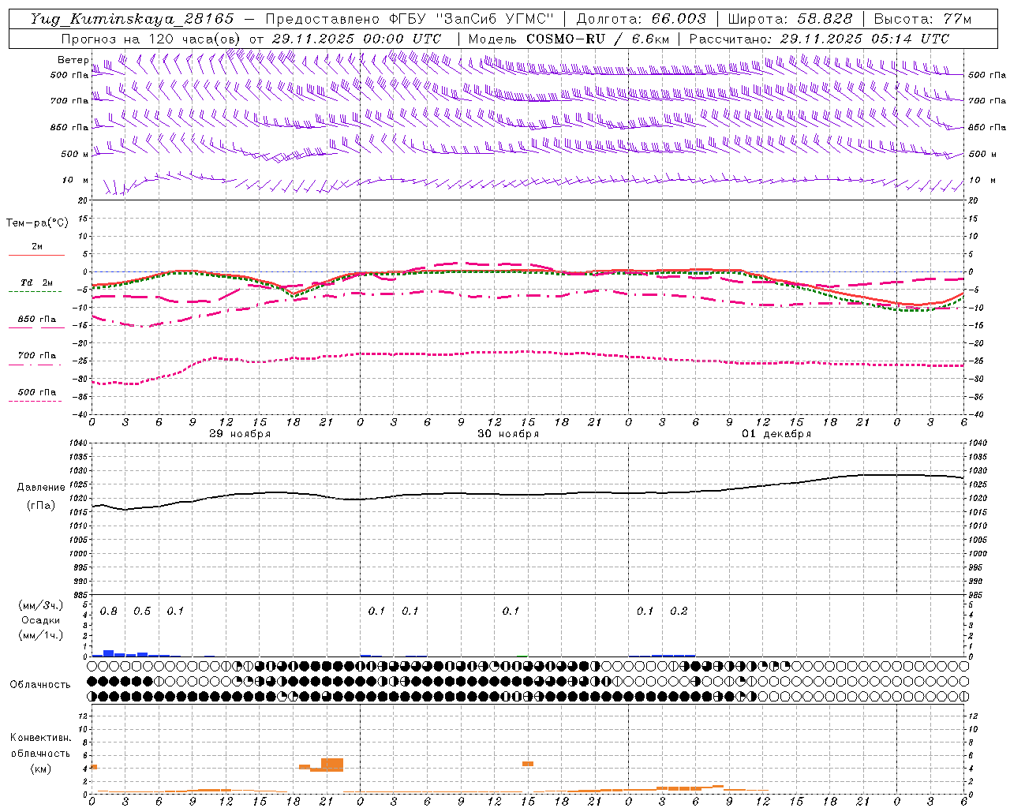Click 'Рассчитано: 29.11.2025 05:14 UTC' timestamp
This screenshot has width=1010, height=808.
point(819,39)
